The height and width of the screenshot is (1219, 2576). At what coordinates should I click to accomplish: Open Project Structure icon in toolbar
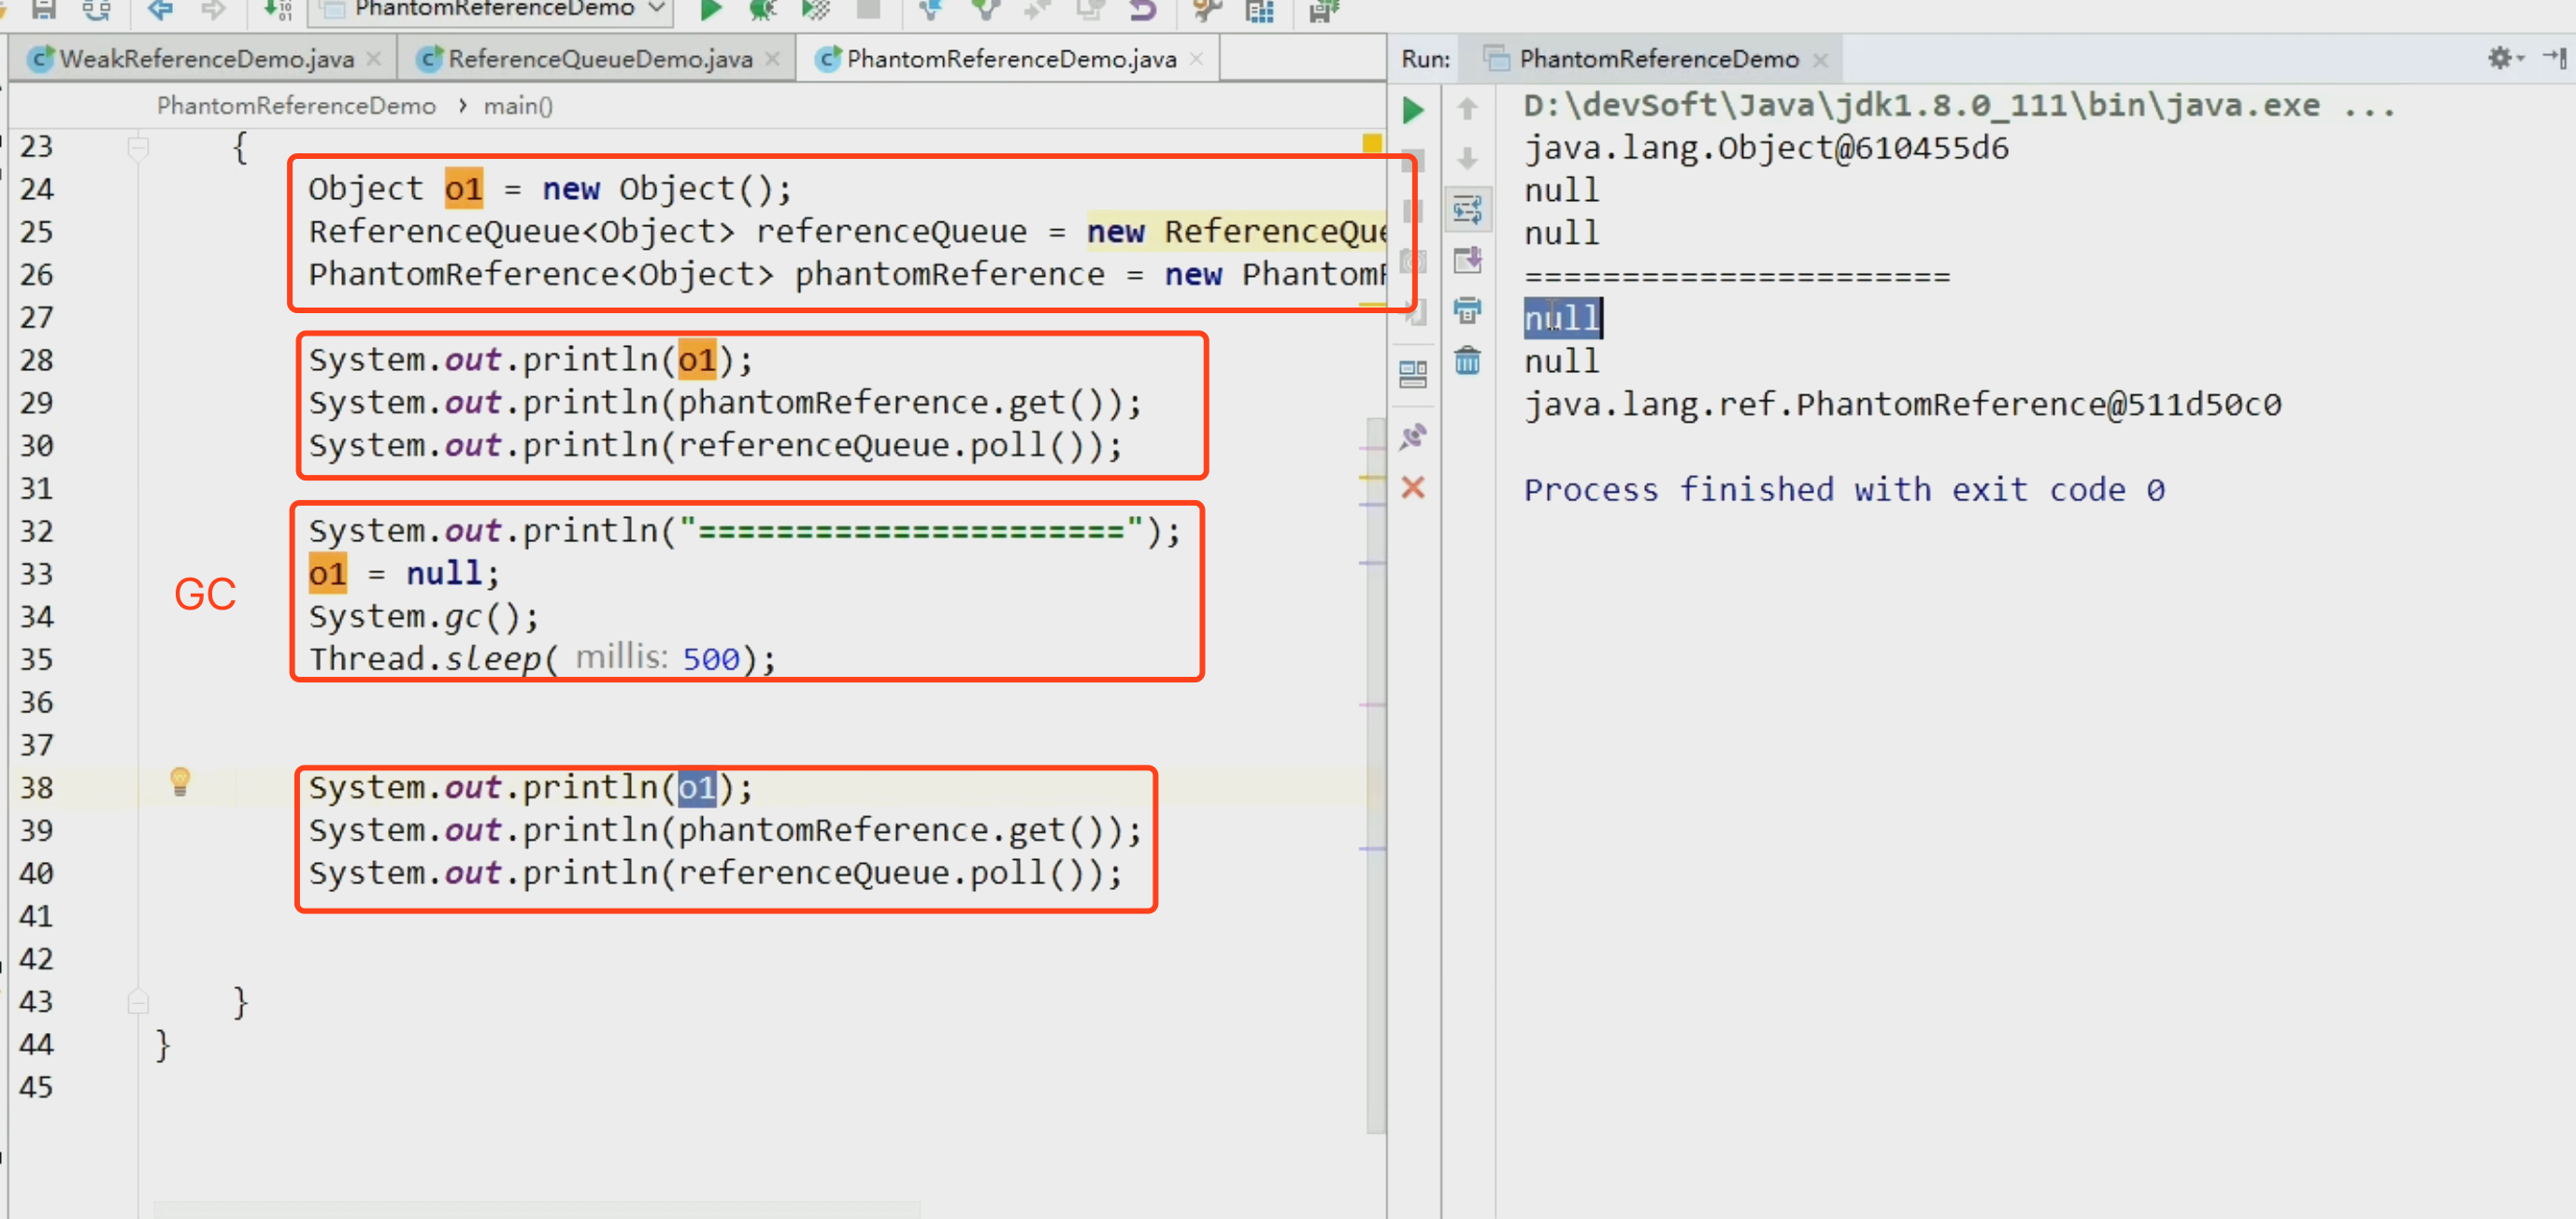click(x=1260, y=10)
